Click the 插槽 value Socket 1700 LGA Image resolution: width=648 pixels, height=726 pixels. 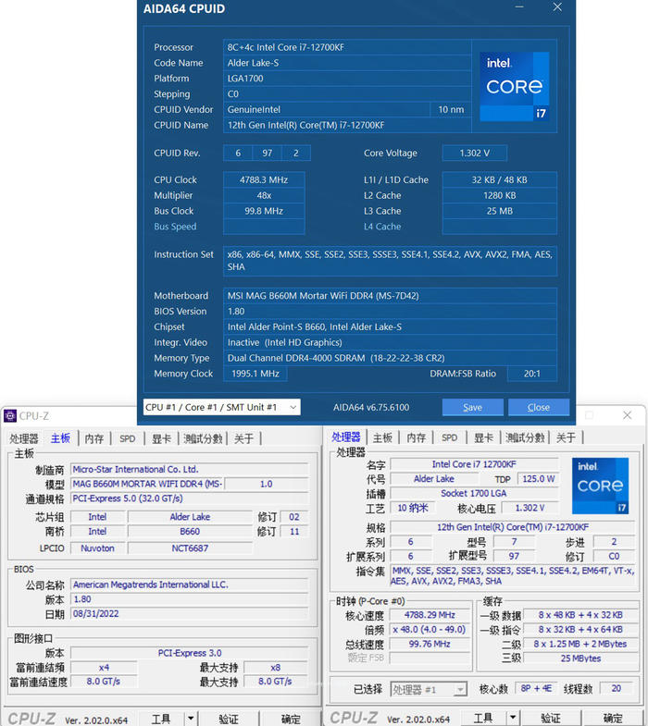pos(474,494)
